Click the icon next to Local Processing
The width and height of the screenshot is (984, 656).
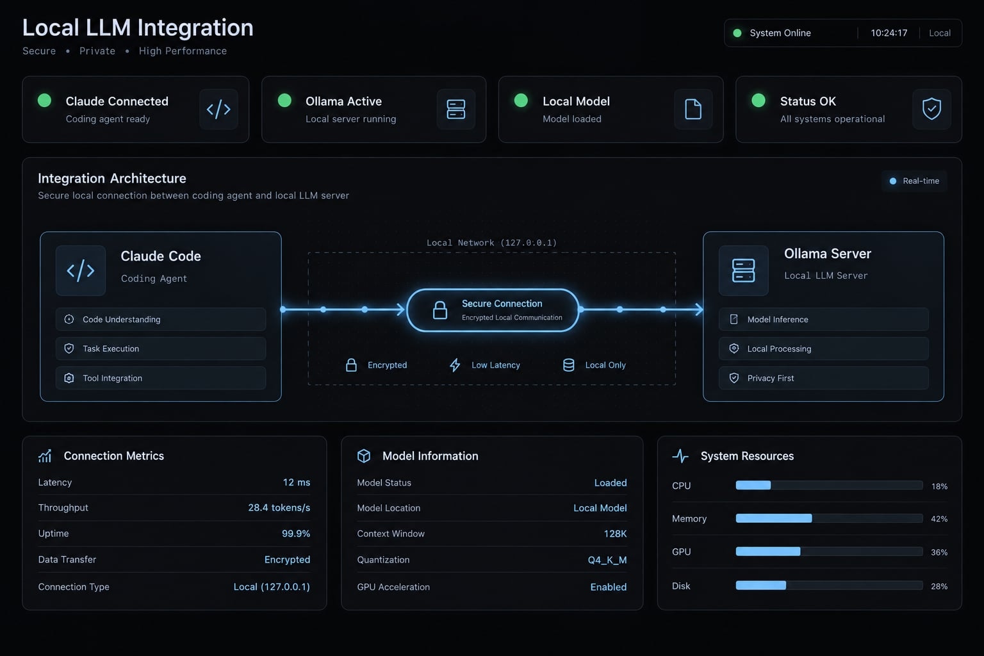pyautogui.click(x=734, y=348)
